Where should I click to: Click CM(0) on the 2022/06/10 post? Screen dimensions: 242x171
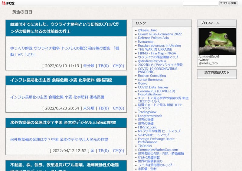(x=118, y=66)
